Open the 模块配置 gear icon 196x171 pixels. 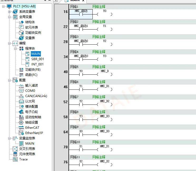pyautogui.click(x=21, y=107)
